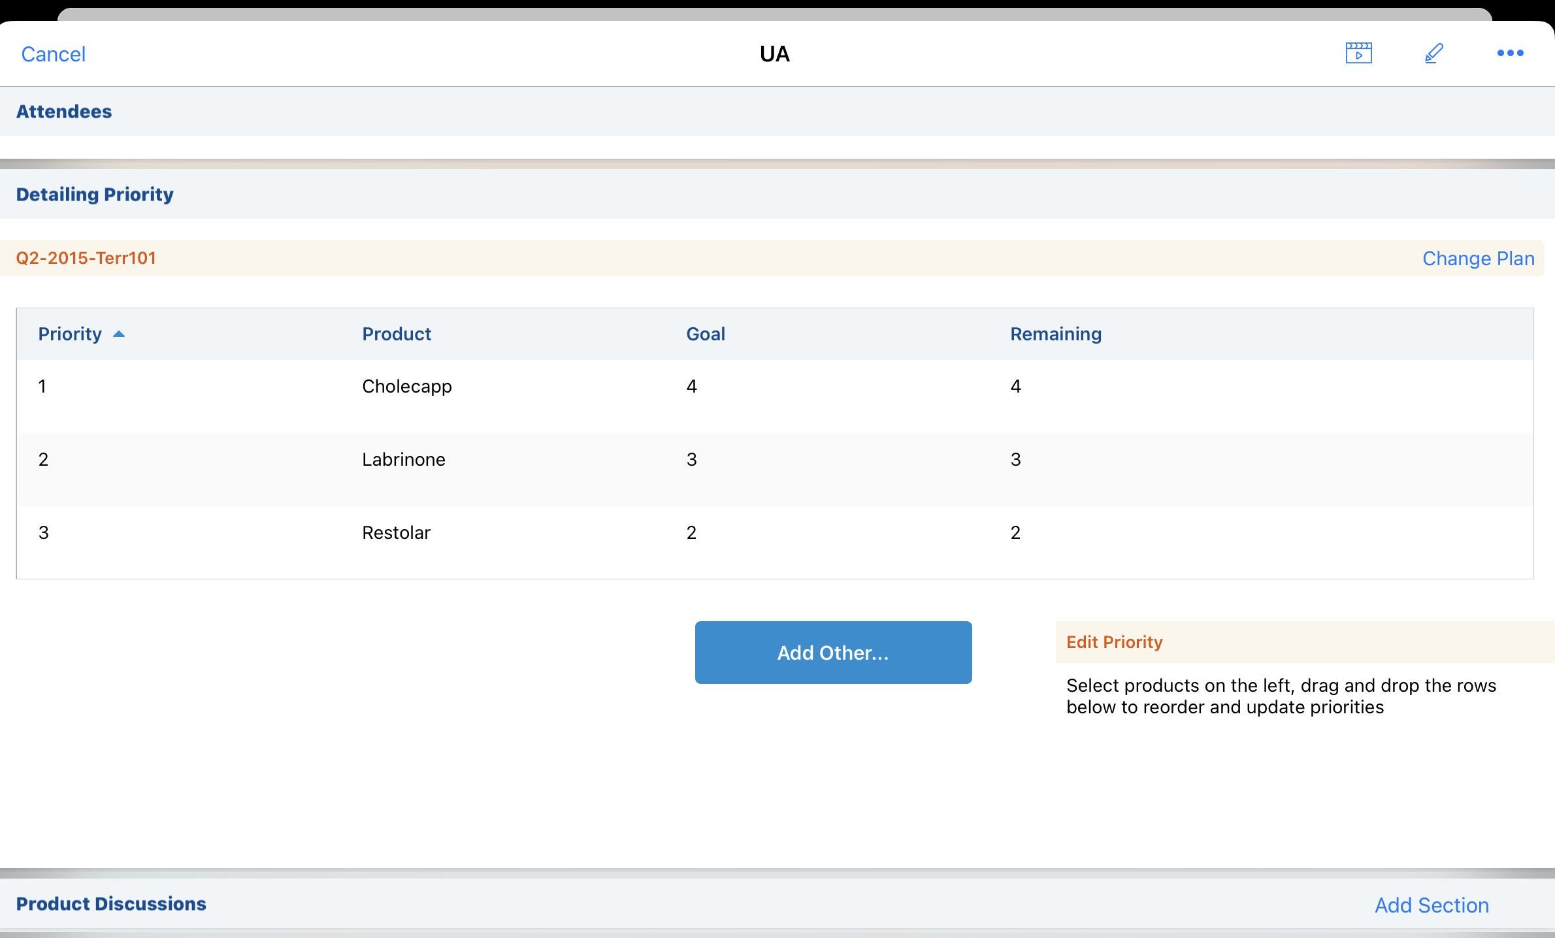Toggle Priority sort arrow
This screenshot has width=1555, height=938.
click(119, 334)
